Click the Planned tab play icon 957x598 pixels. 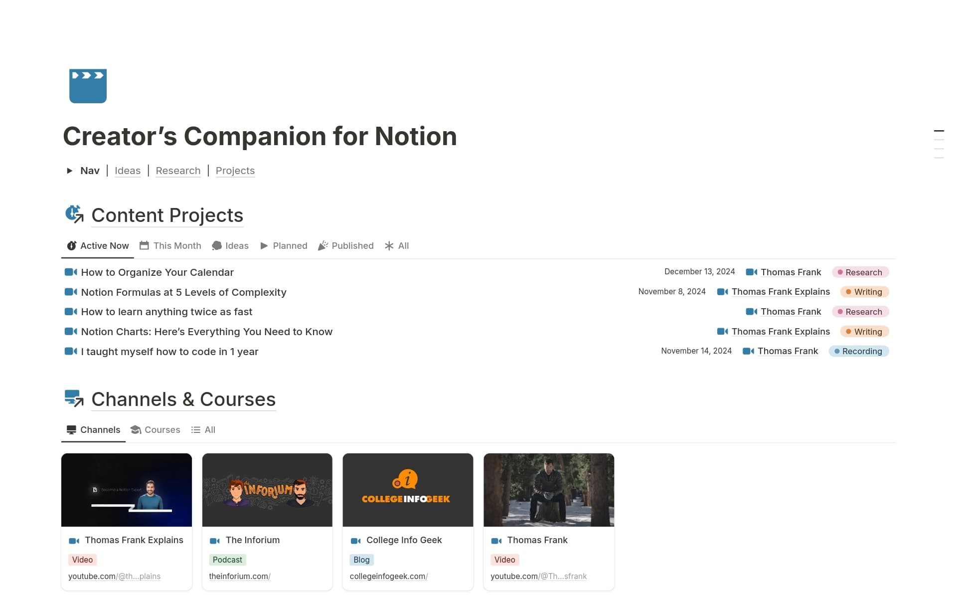click(x=264, y=245)
